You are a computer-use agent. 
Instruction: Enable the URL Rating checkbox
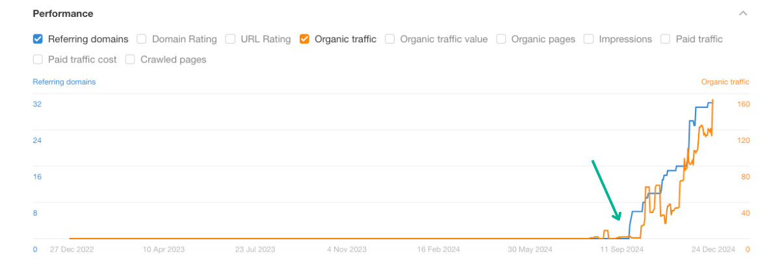click(230, 39)
